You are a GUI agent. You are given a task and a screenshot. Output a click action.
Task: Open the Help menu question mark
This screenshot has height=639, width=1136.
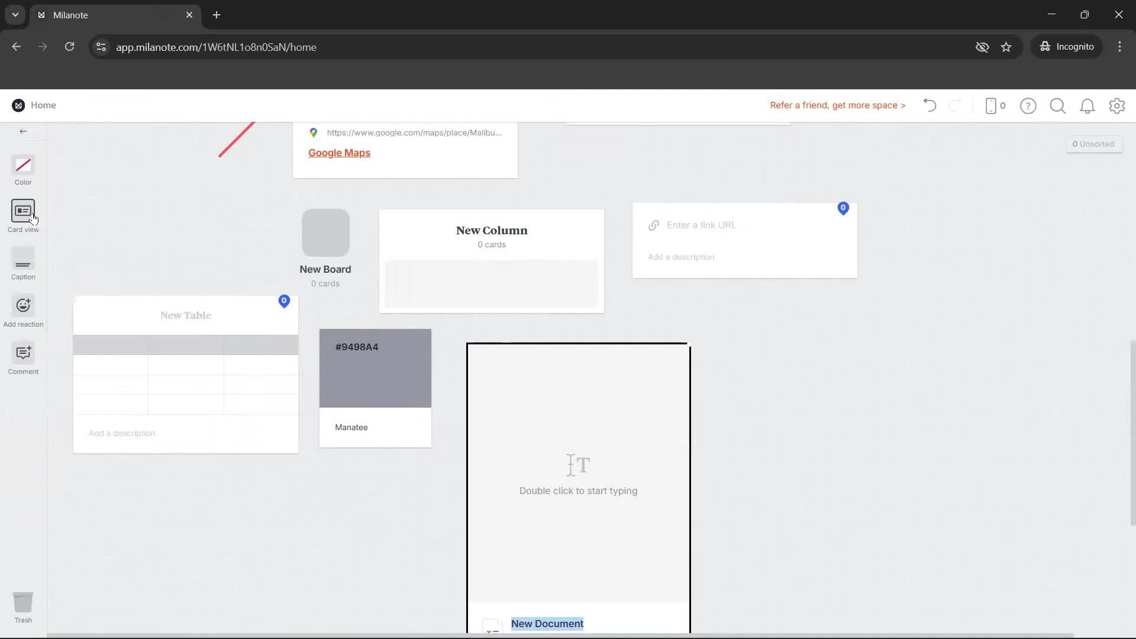pos(1028,105)
